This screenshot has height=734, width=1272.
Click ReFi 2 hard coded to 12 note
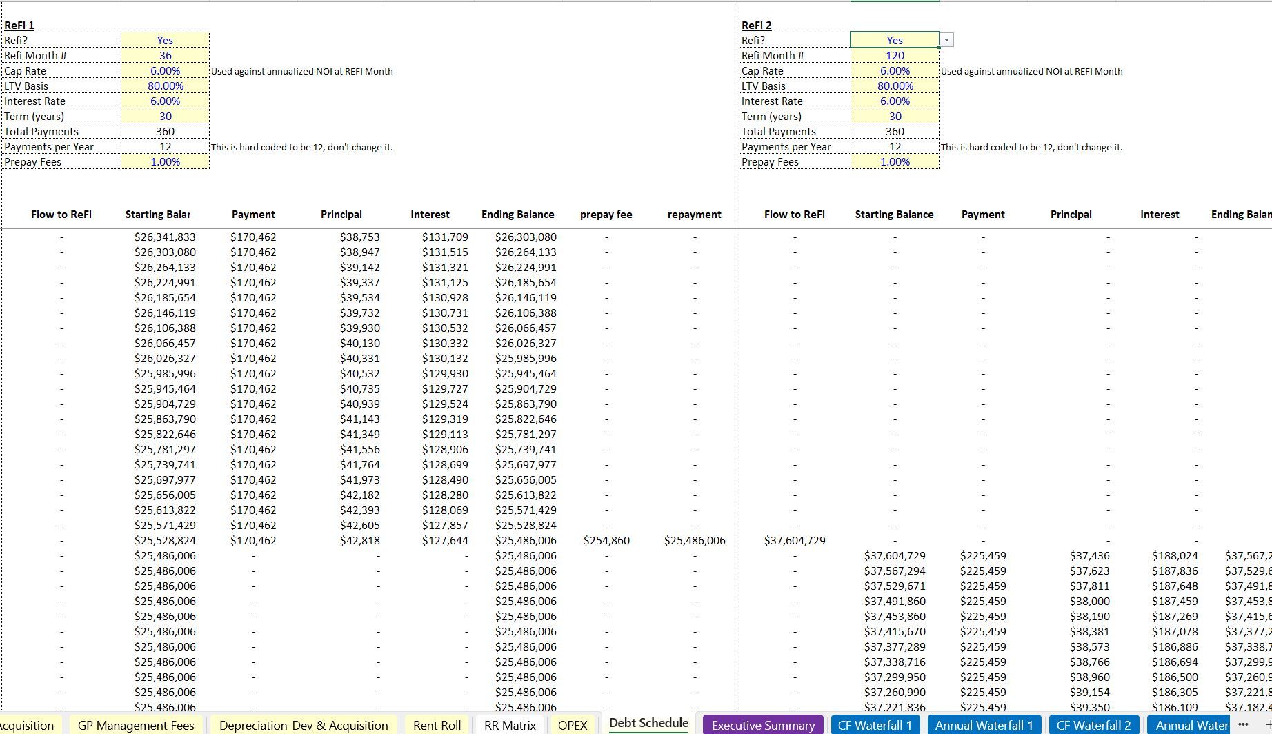(1031, 147)
